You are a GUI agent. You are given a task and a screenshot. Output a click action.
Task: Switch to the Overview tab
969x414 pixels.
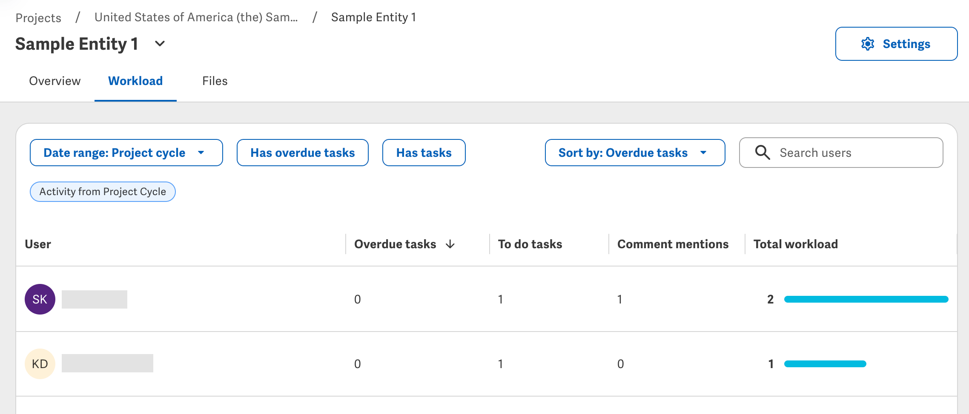click(55, 81)
